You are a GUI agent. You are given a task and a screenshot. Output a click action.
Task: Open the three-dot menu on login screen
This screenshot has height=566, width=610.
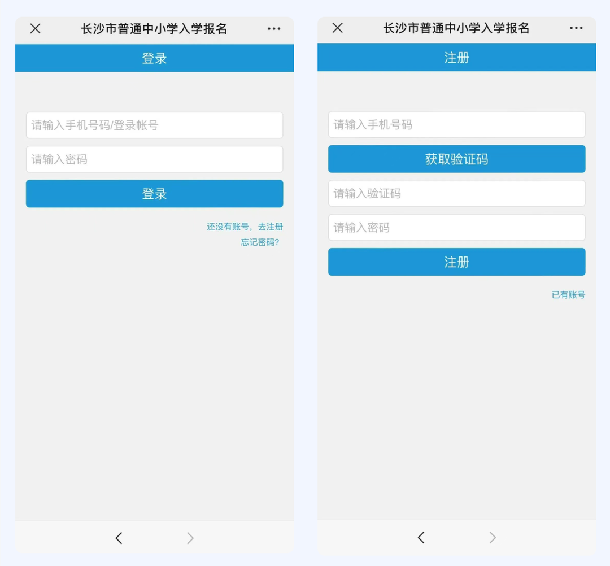coord(274,29)
